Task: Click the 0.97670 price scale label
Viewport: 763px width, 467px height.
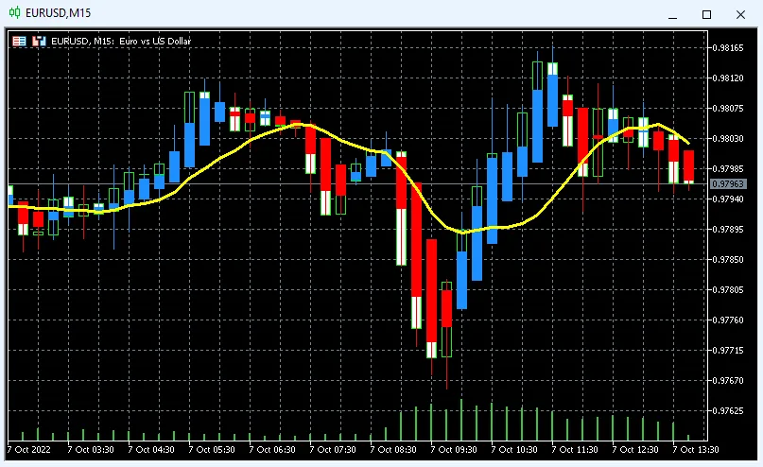Action: pos(728,380)
